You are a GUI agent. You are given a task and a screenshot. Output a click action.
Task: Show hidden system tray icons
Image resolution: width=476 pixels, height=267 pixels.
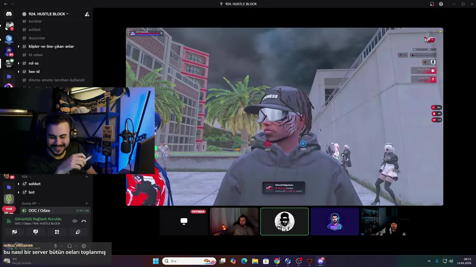429,261
